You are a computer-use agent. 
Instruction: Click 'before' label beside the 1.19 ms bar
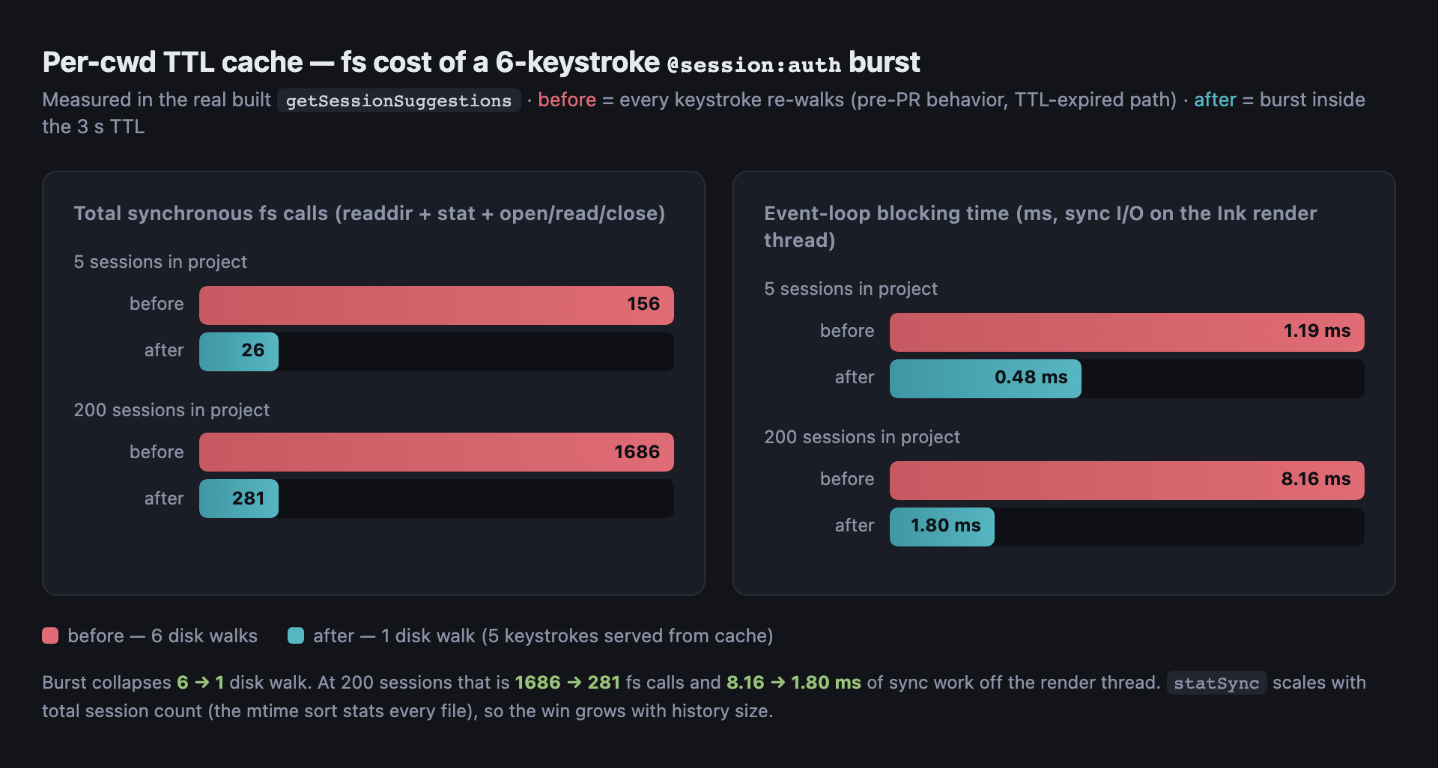click(847, 331)
